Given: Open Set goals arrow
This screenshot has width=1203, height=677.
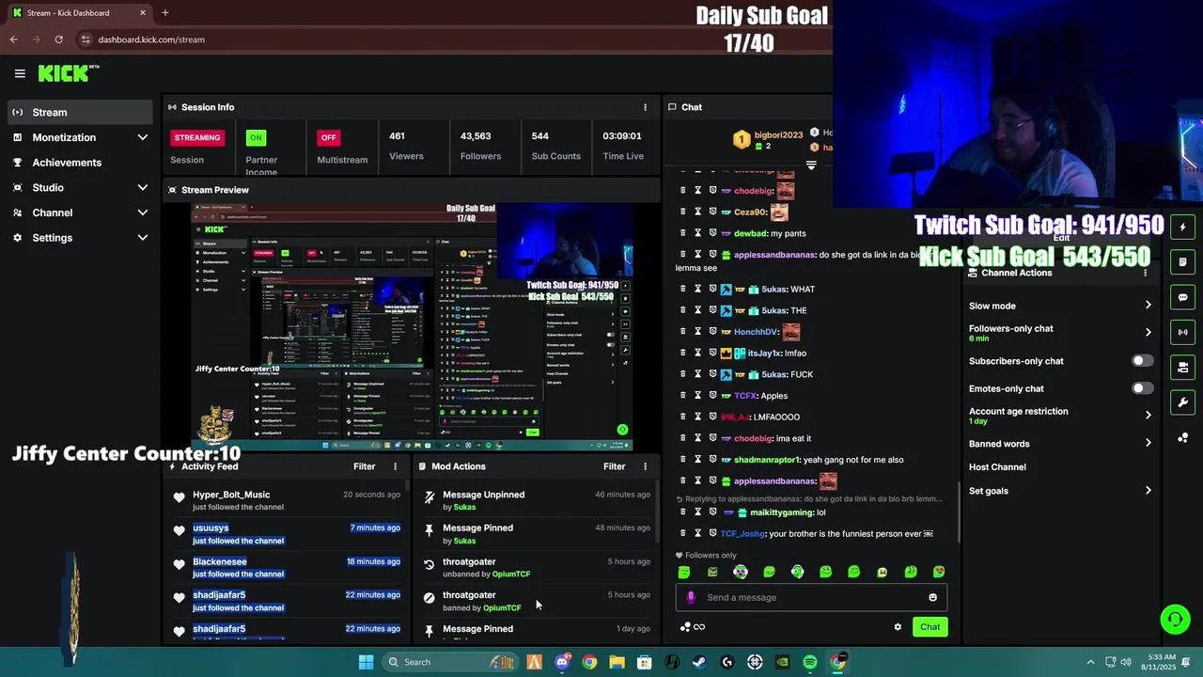Looking at the screenshot, I should point(1148,491).
